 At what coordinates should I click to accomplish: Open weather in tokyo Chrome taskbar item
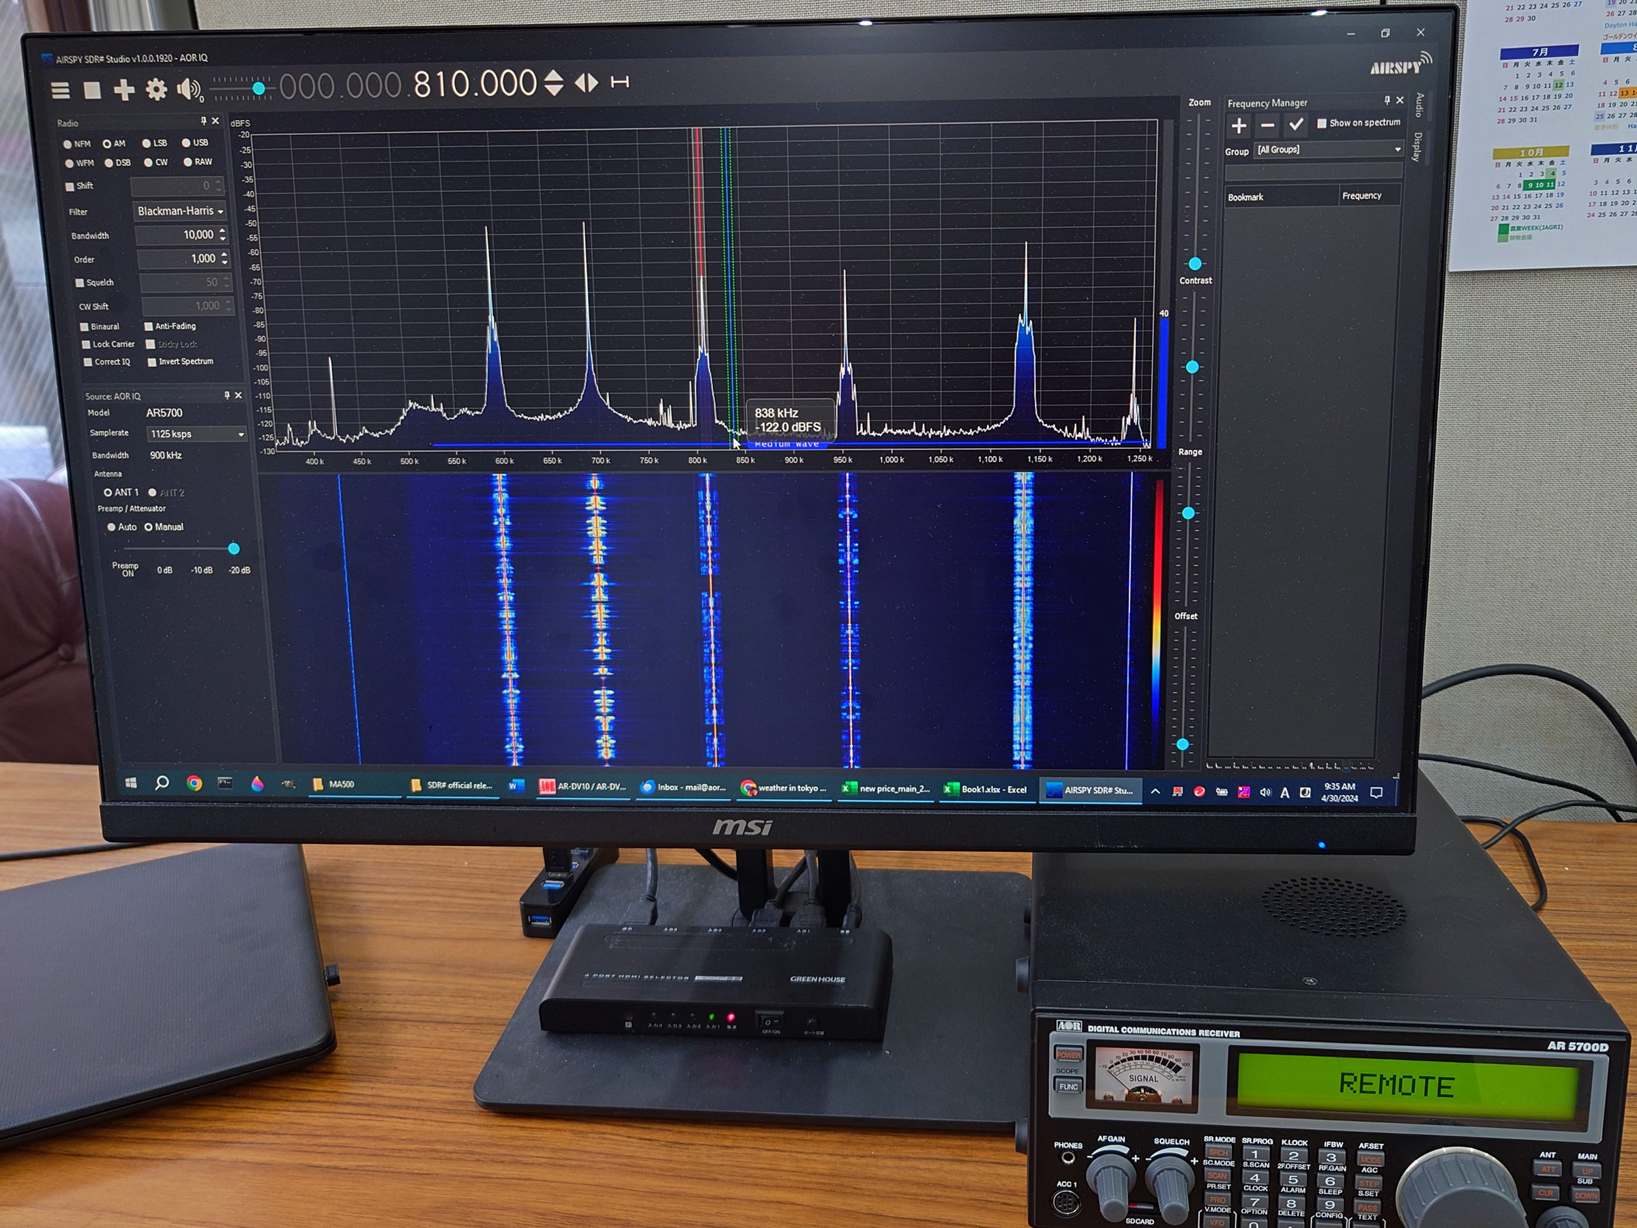pyautogui.click(x=784, y=788)
